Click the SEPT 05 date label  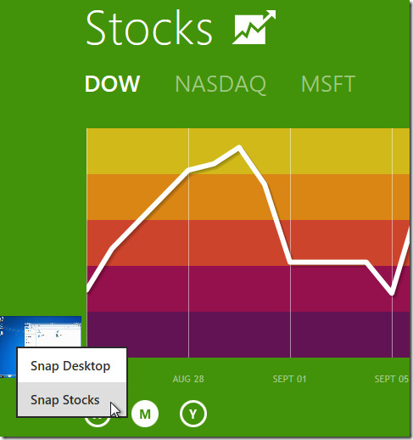pos(392,379)
